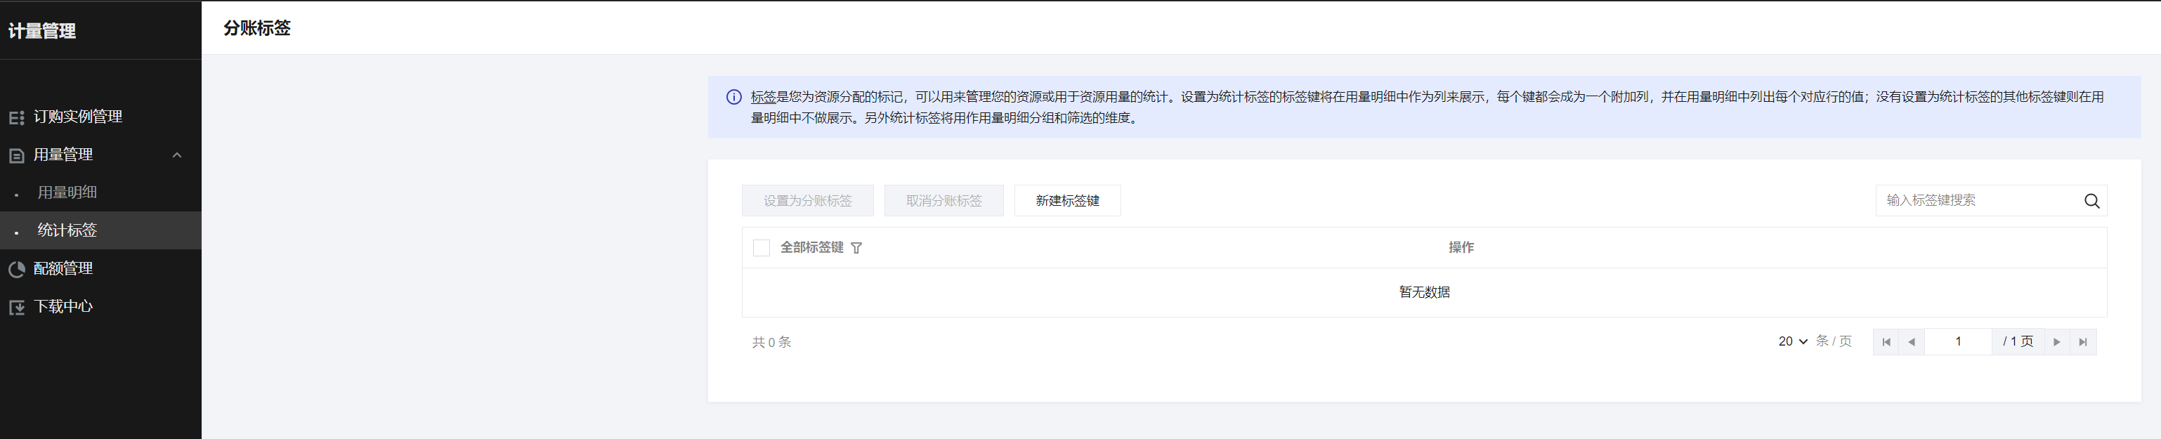Click the search magnifier icon
This screenshot has width=2161, height=439.
point(2091,201)
